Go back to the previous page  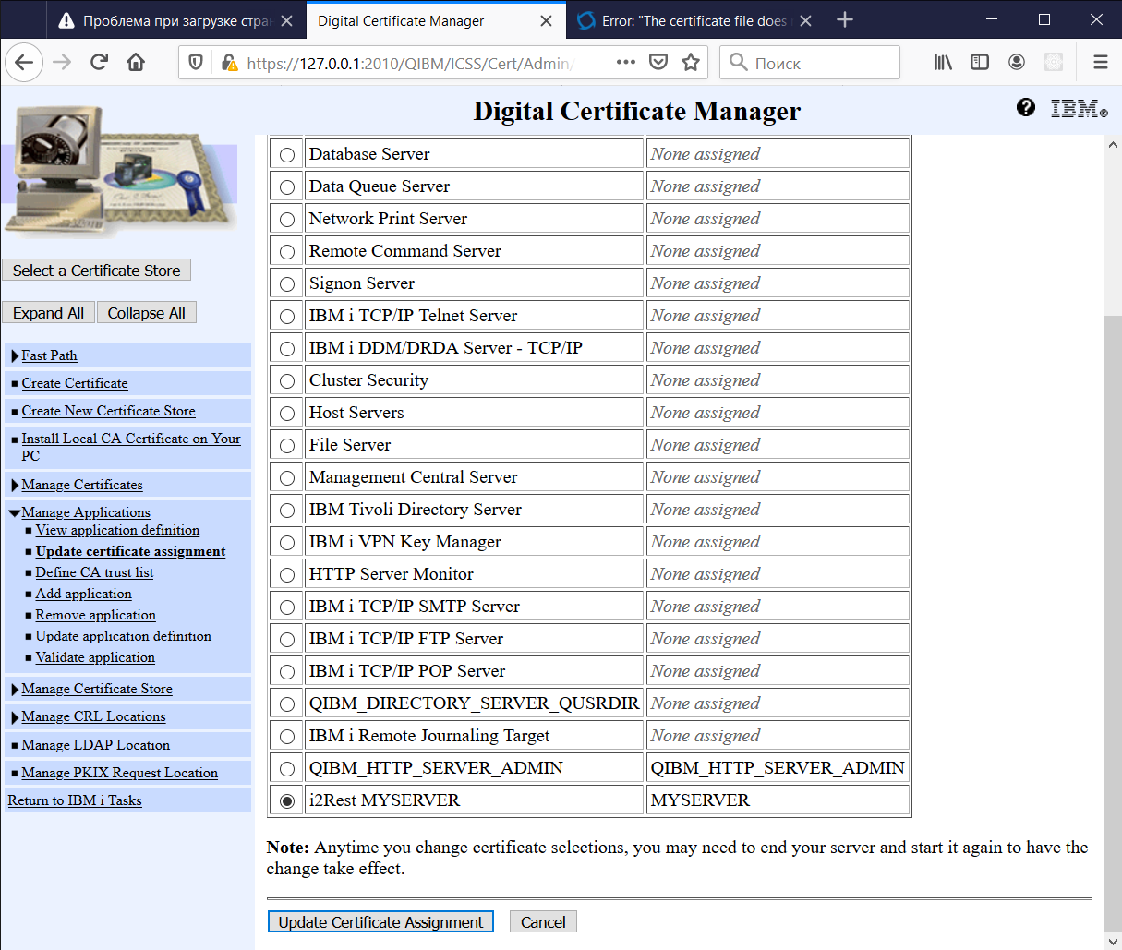25,63
